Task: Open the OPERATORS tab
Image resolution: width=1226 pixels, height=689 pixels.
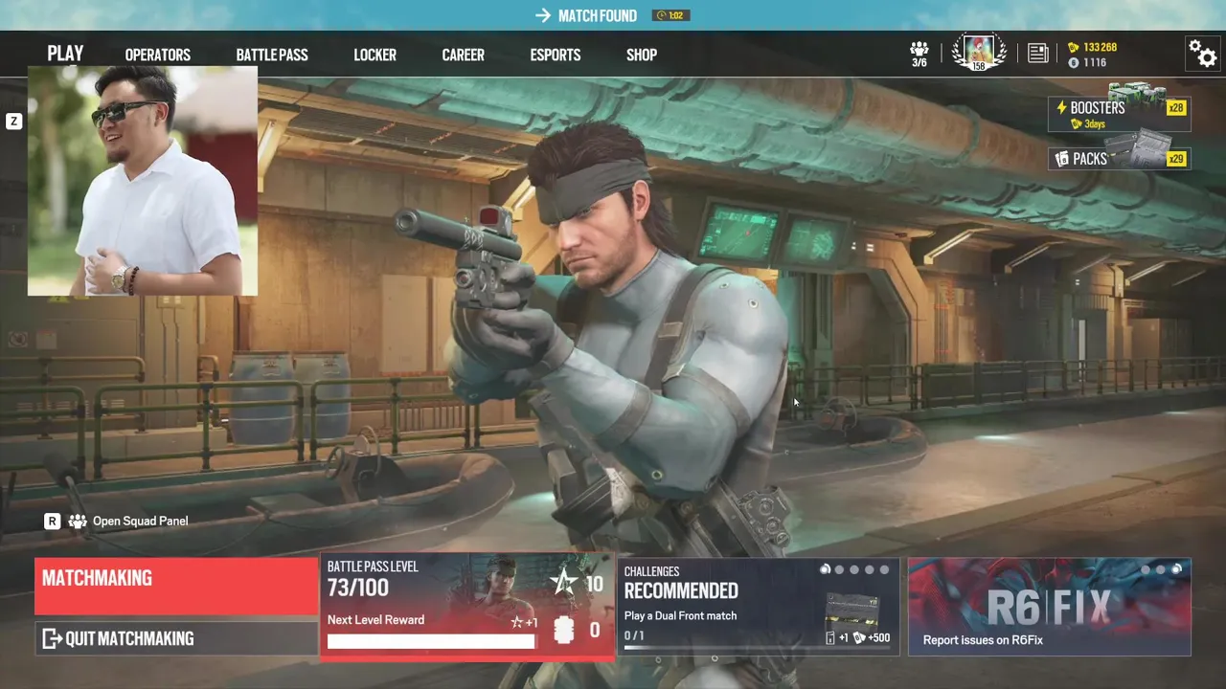Action: pos(158,56)
